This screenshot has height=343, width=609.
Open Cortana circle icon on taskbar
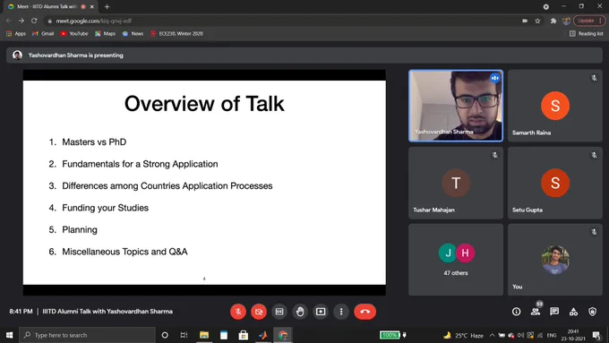coord(165,335)
